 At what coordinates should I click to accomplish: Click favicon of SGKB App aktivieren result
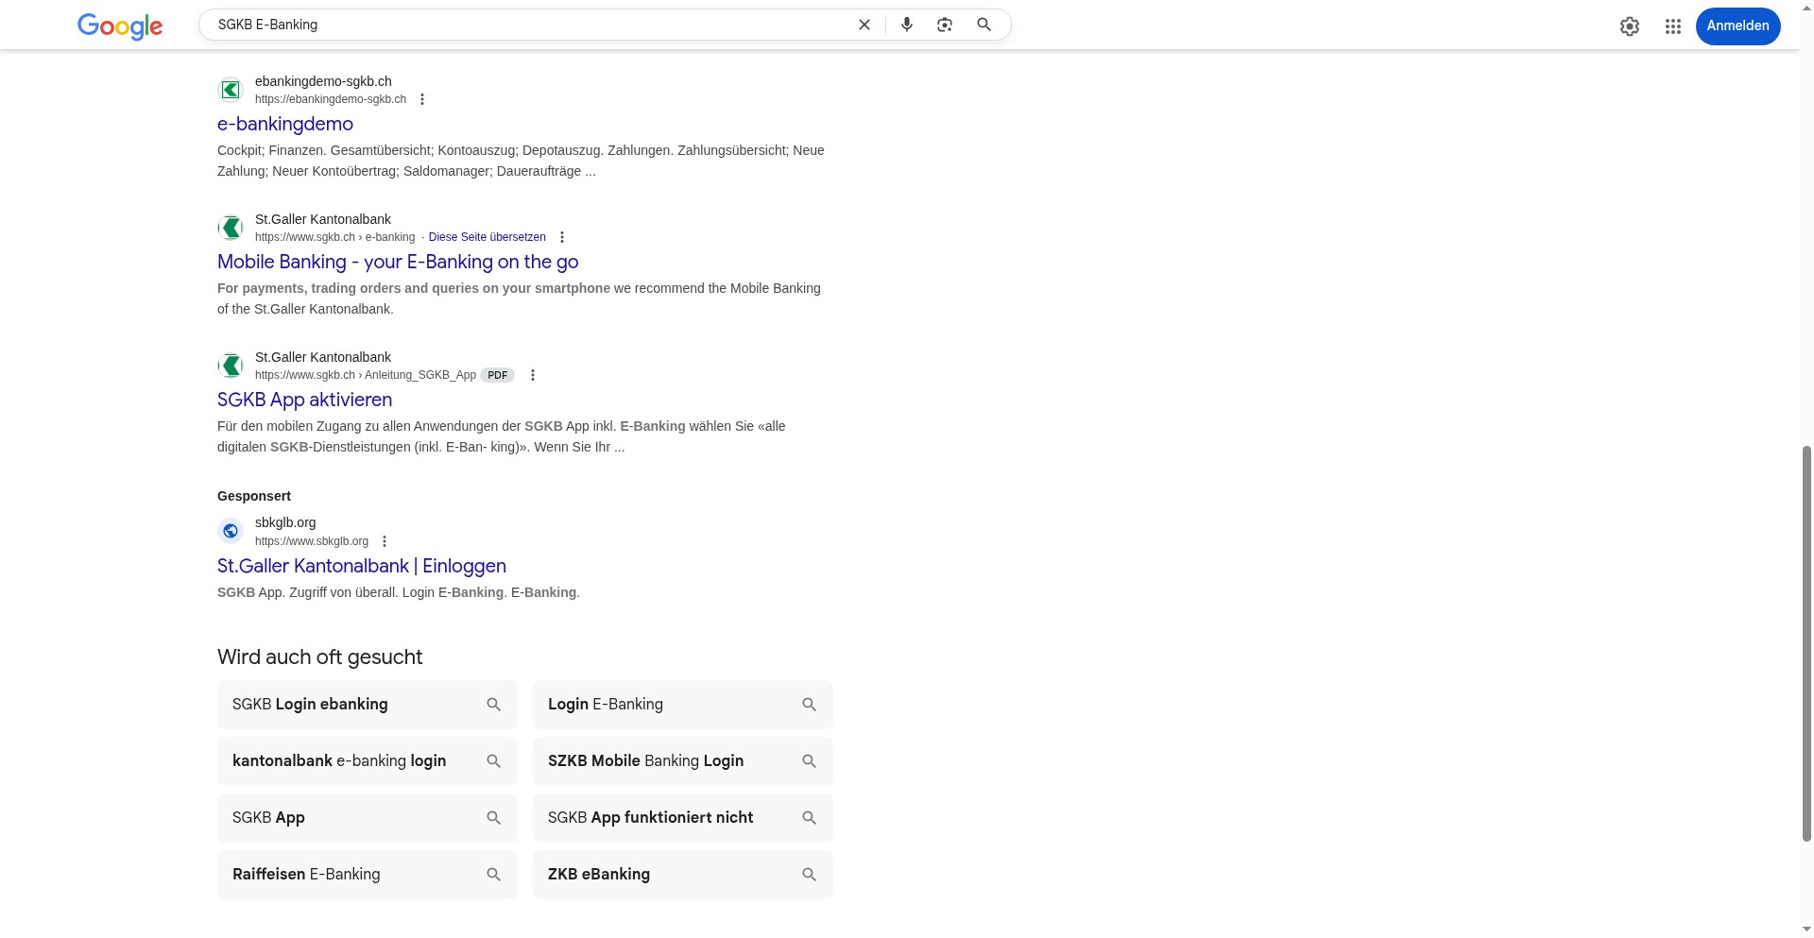pos(231,366)
